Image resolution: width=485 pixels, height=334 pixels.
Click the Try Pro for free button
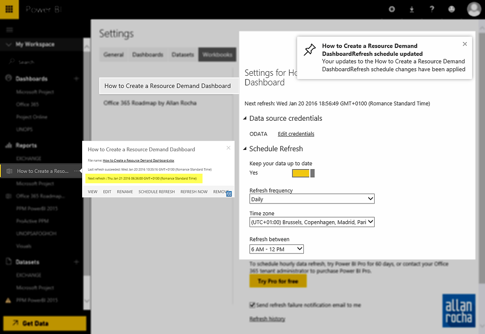(x=278, y=281)
